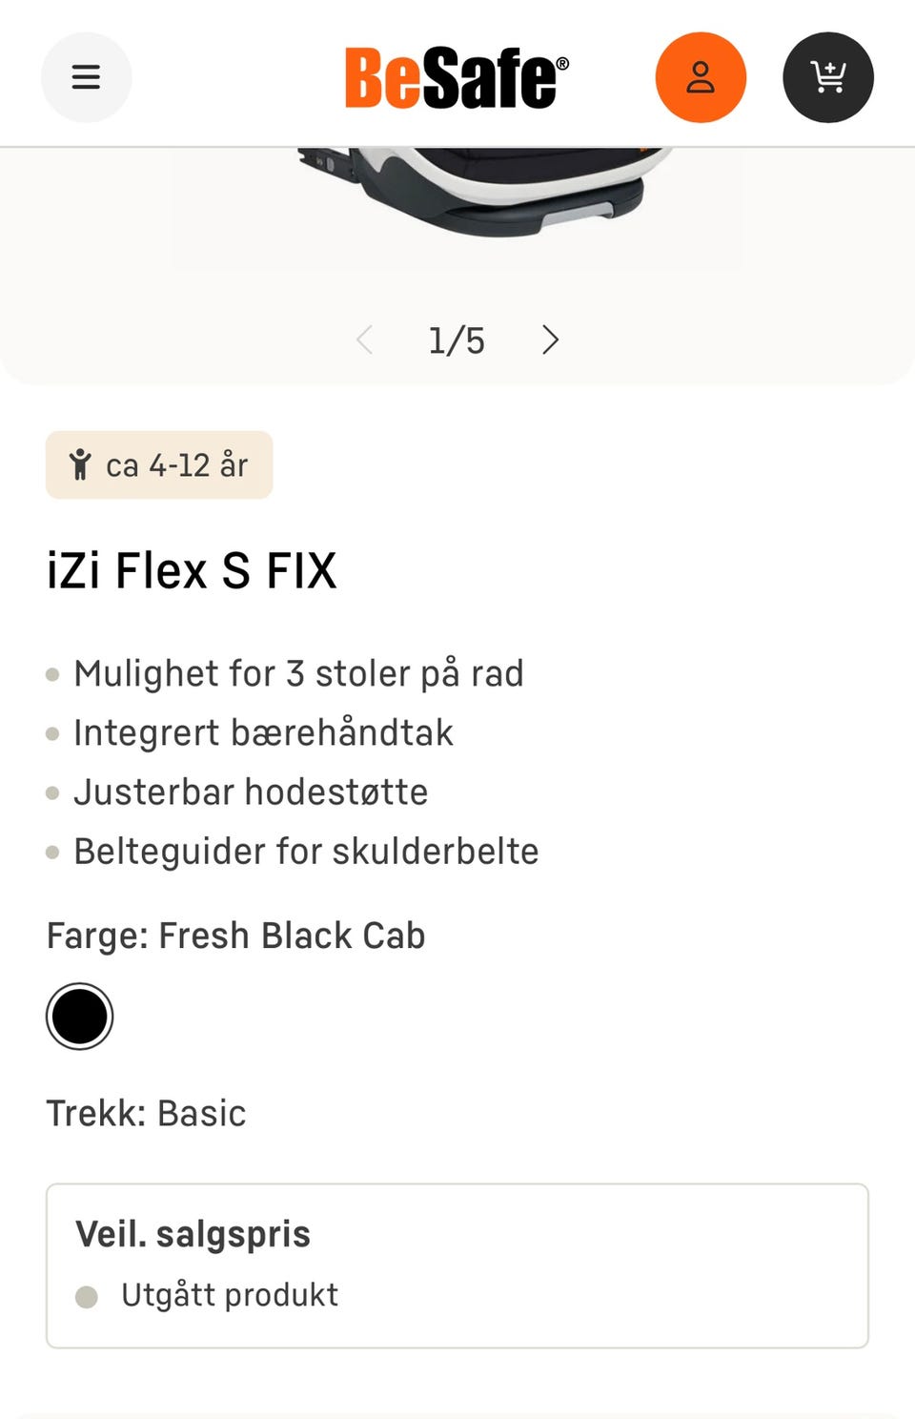Go to the next product image
This screenshot has height=1419, width=915.
550,339
